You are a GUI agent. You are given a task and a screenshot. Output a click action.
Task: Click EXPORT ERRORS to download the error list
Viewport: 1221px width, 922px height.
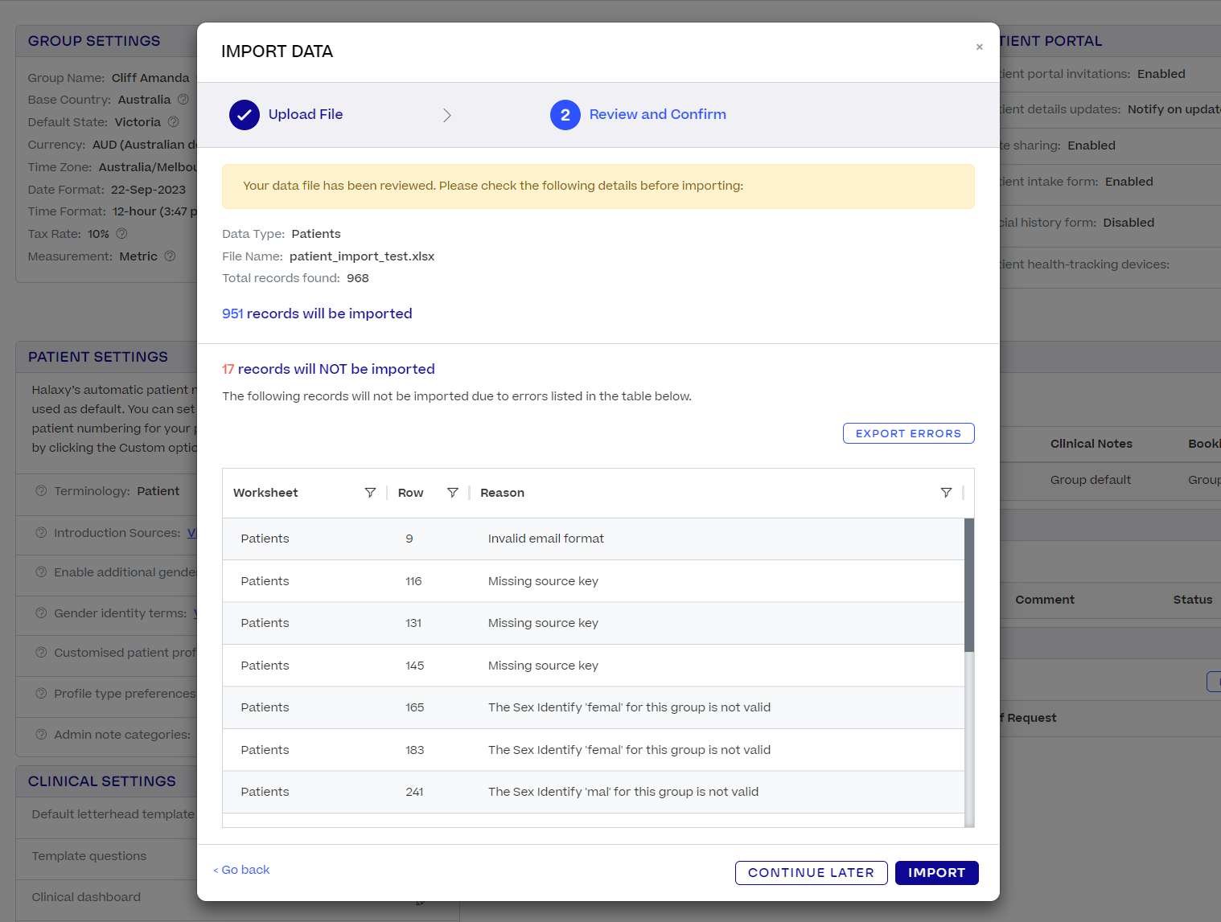tap(908, 432)
